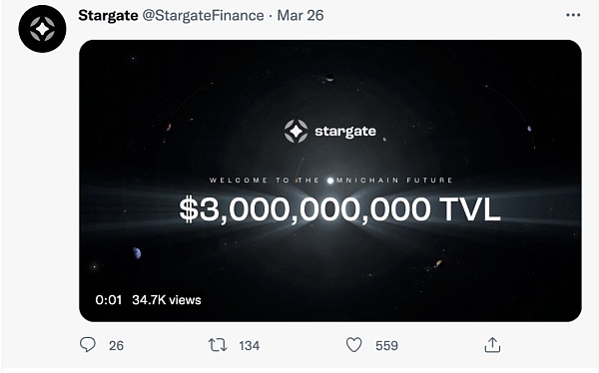Click the Stargate logo inside the video
This screenshot has height=373, width=599.
[x=297, y=131]
